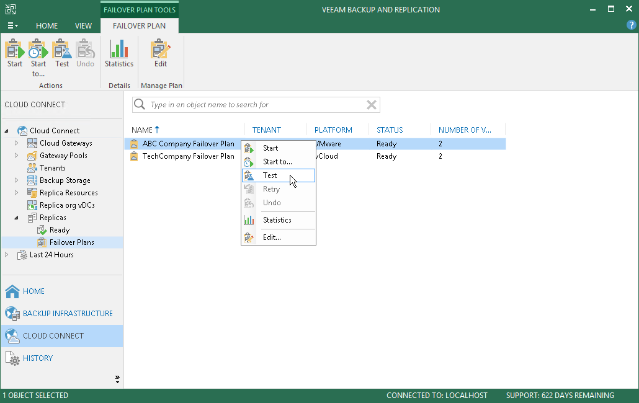Open the BACKUP INFRASTRUCTURE view
The width and height of the screenshot is (639, 403).
pyautogui.click(x=62, y=314)
